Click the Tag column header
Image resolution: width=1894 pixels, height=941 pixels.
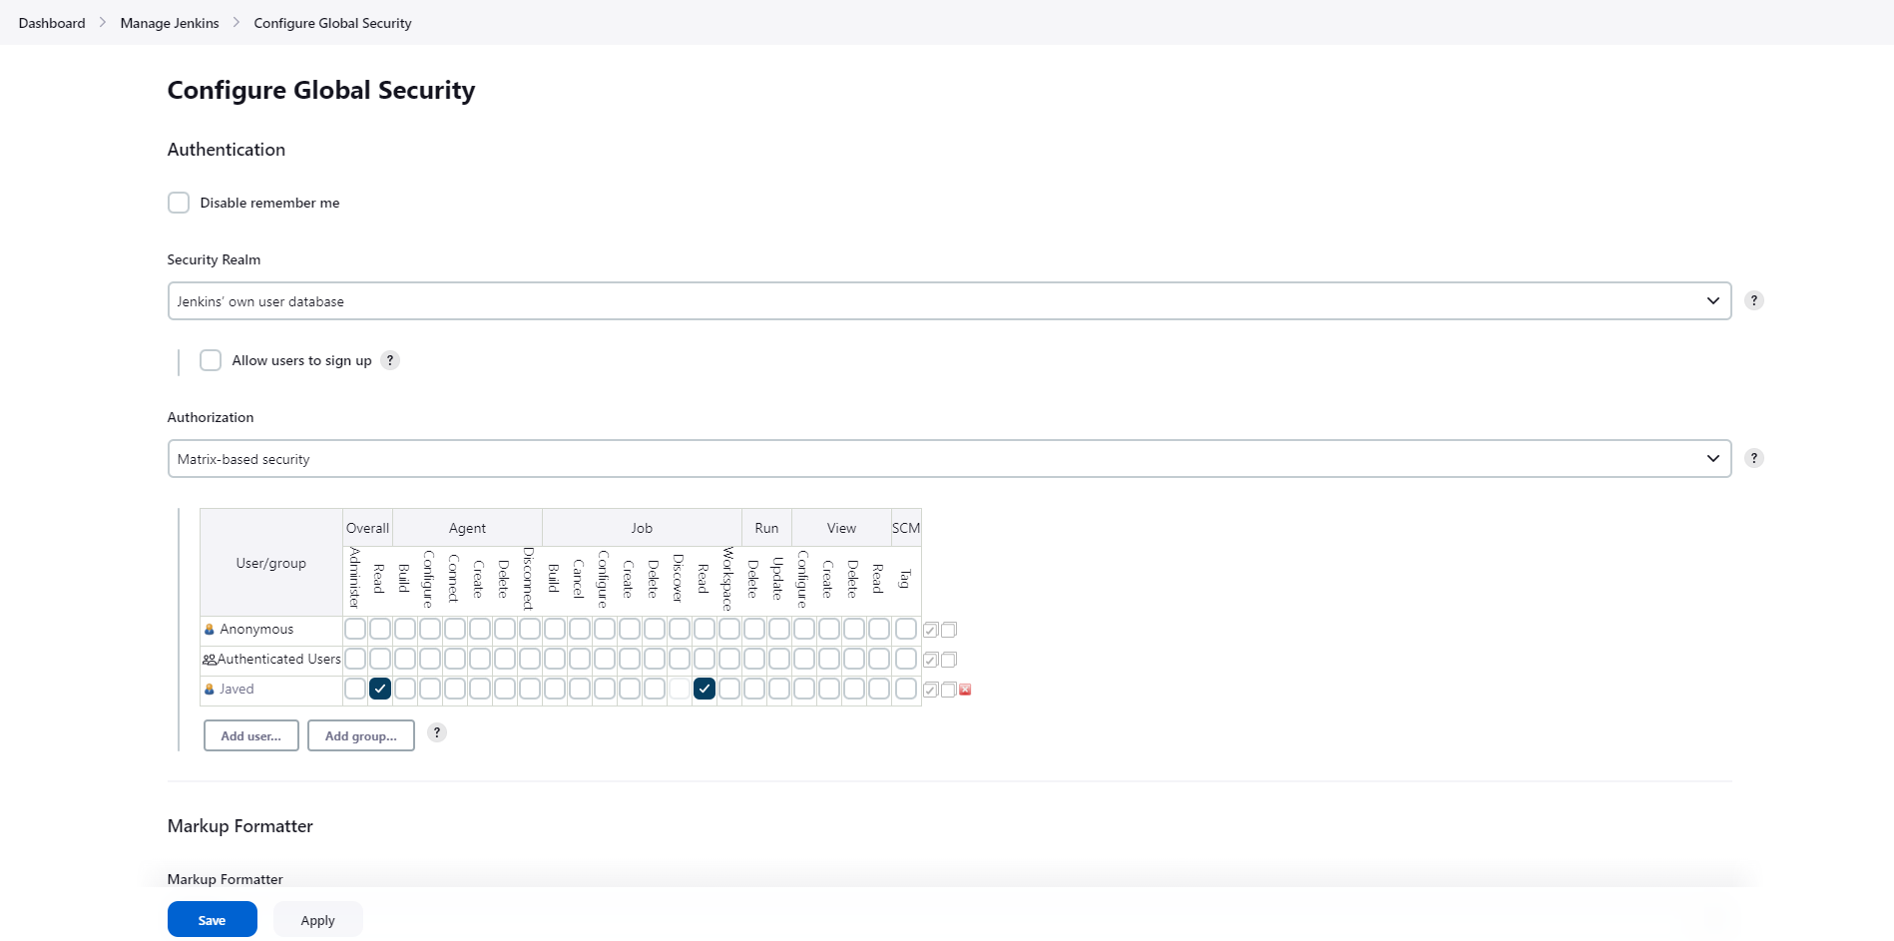(x=906, y=579)
